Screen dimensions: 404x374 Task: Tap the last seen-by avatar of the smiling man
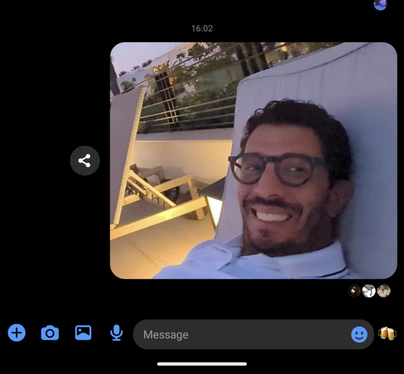point(384,291)
